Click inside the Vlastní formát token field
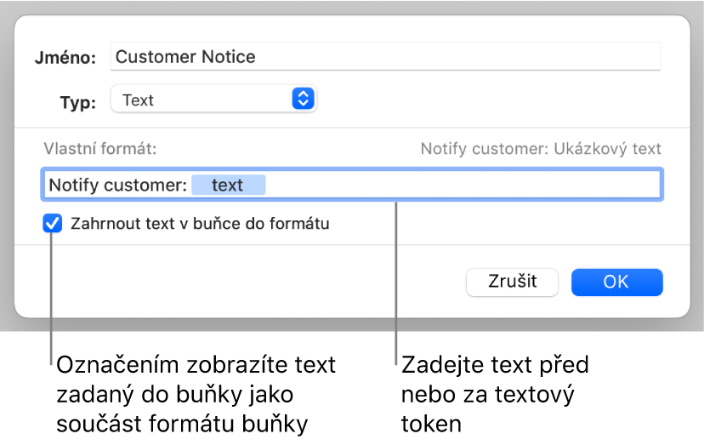This screenshot has width=704, height=445. point(352,185)
